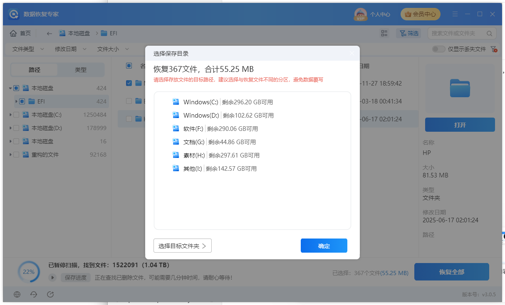Check the 重构的文件 tree checkbox
Viewport: 505px width, 305px height.
(16, 155)
